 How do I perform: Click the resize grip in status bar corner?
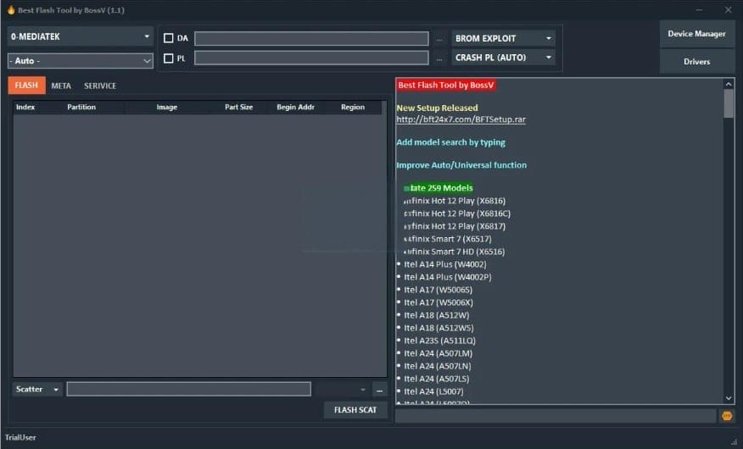click(x=734, y=441)
